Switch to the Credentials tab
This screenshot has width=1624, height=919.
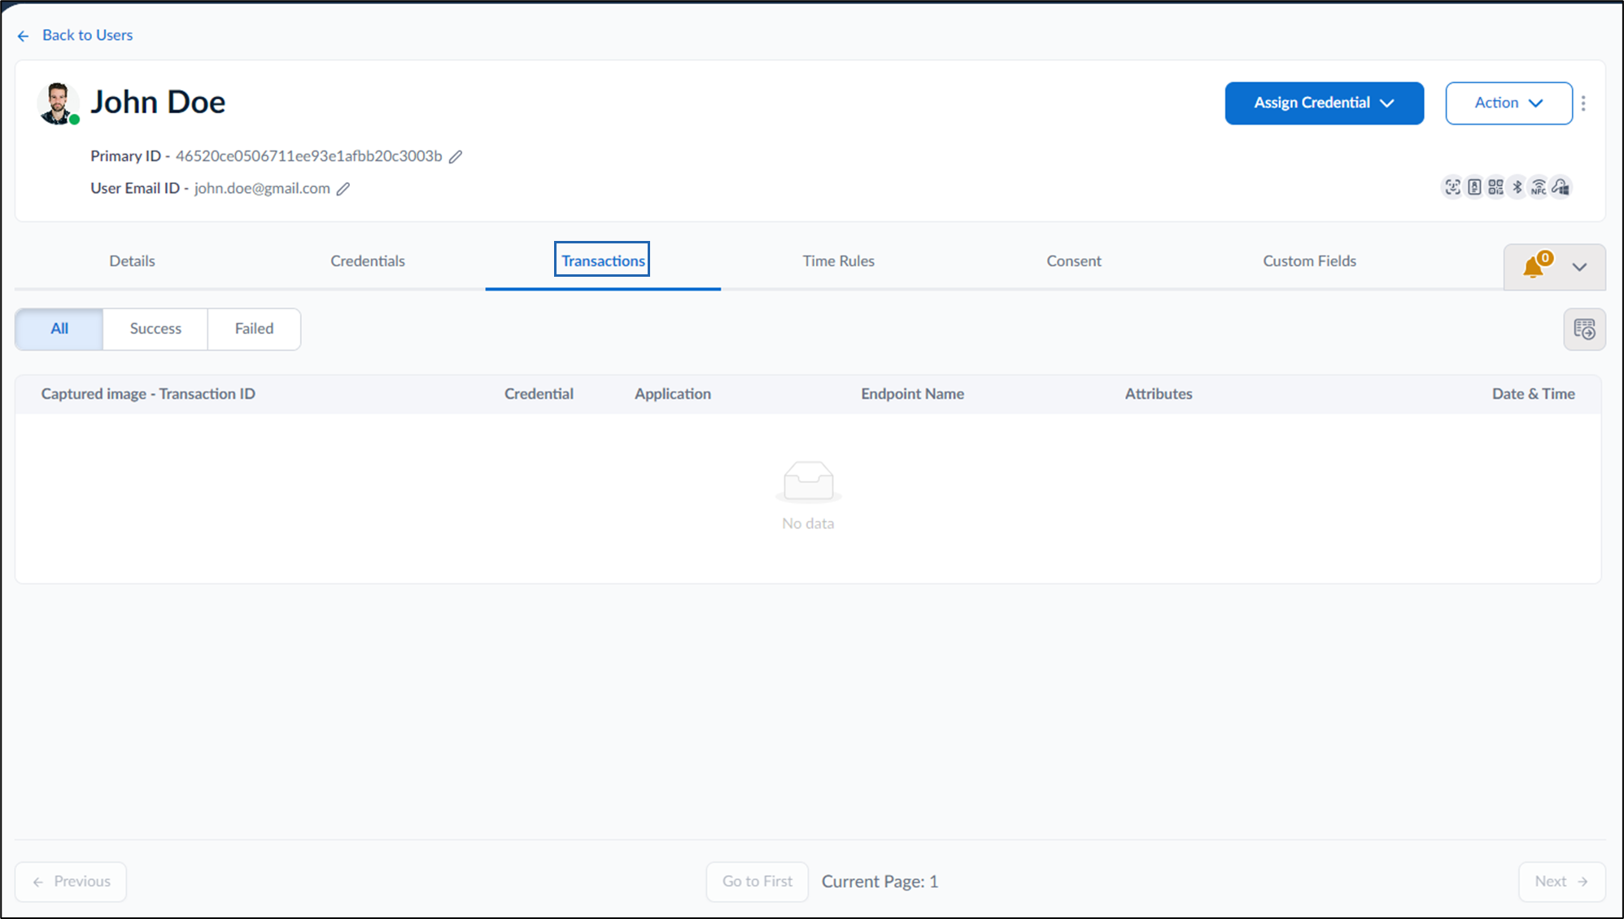click(367, 260)
